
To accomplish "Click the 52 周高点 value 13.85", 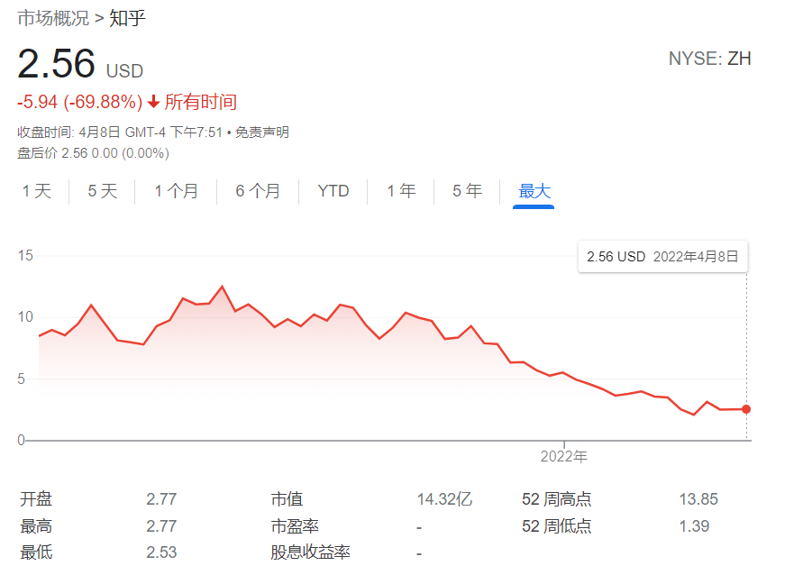I will coord(697,499).
